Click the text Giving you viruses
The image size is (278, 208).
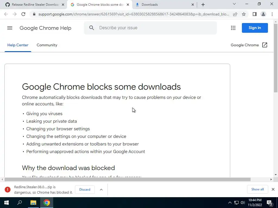click(x=44, y=113)
